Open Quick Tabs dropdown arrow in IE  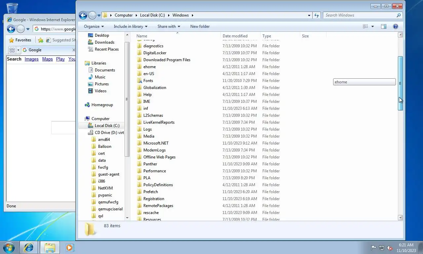[19, 50]
